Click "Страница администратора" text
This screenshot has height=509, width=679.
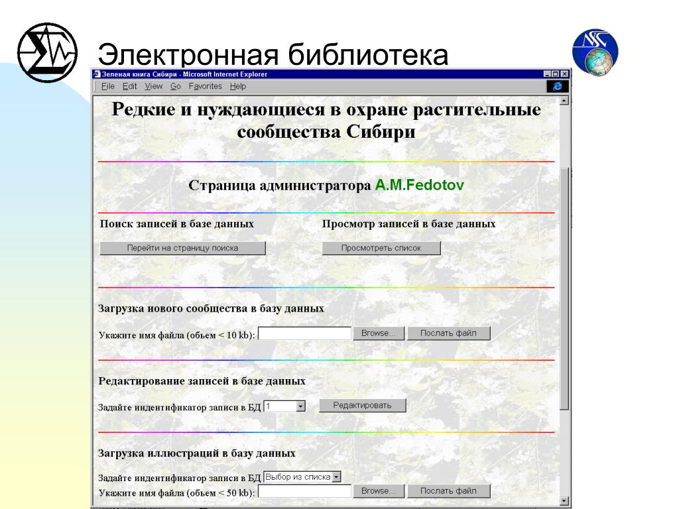[x=280, y=186]
